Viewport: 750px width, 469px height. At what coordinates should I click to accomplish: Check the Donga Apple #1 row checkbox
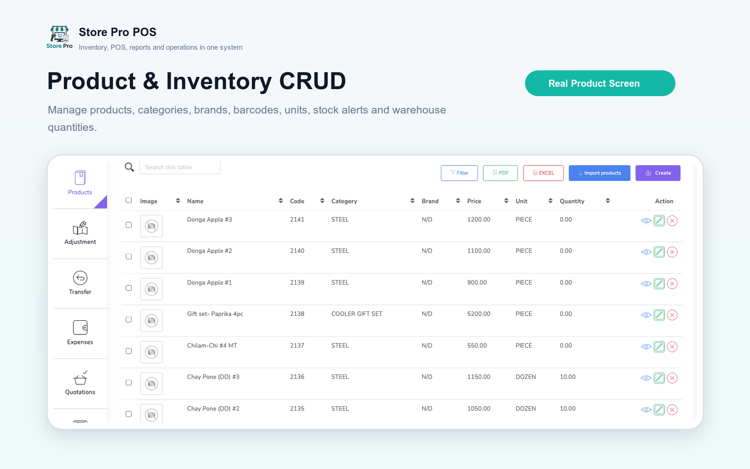point(129,288)
